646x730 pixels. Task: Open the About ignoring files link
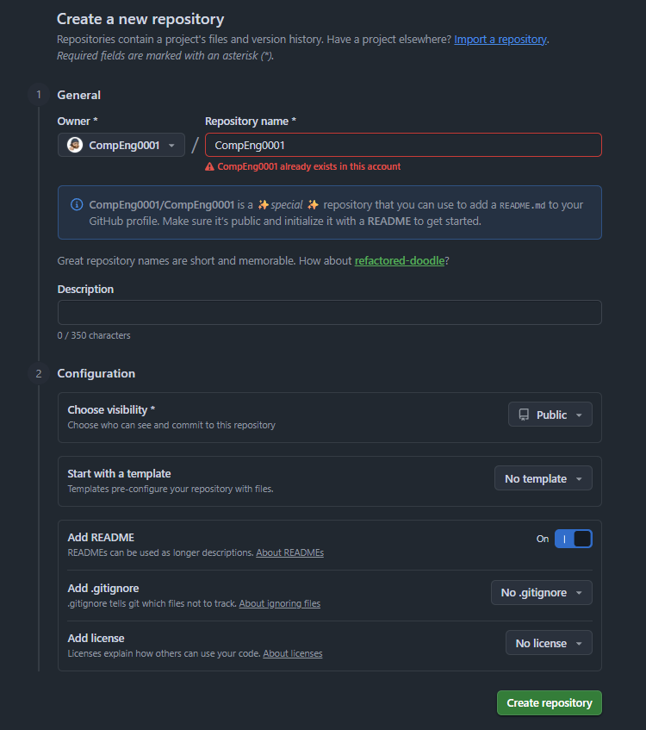click(279, 603)
